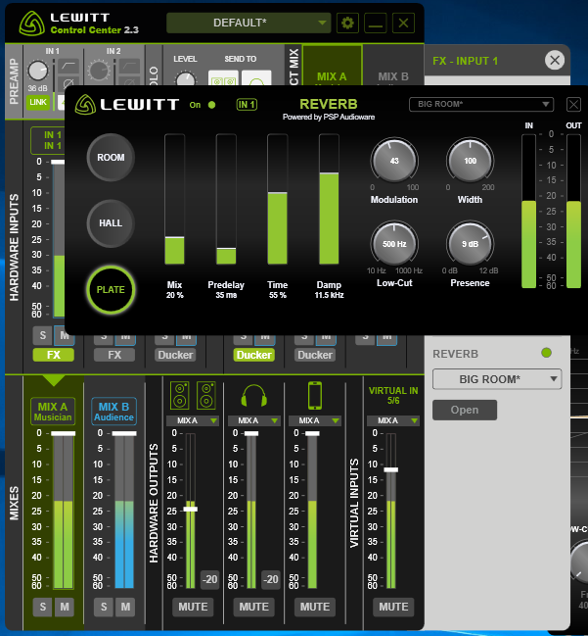Adjust the IN 2 preamp gain knob

click(x=99, y=71)
